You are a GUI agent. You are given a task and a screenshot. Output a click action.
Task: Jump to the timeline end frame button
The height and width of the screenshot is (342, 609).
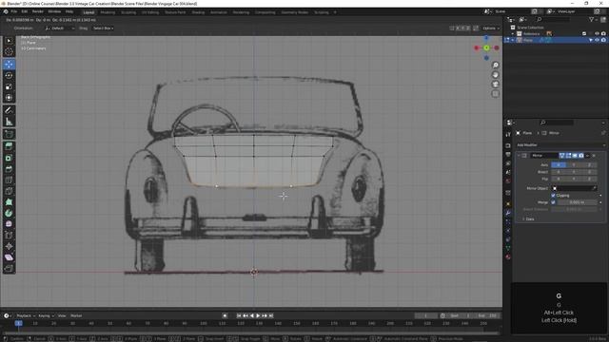coord(271,315)
